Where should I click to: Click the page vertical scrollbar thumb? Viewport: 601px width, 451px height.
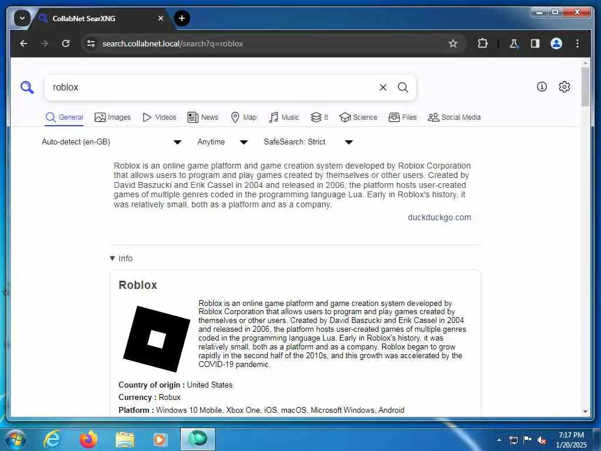585,87
